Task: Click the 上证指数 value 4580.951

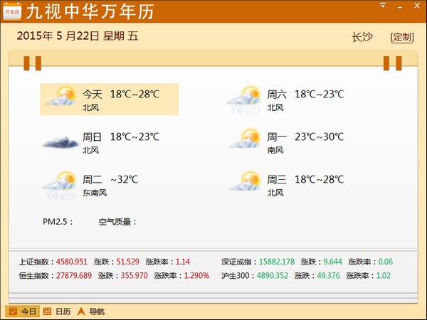Action: coord(72,262)
